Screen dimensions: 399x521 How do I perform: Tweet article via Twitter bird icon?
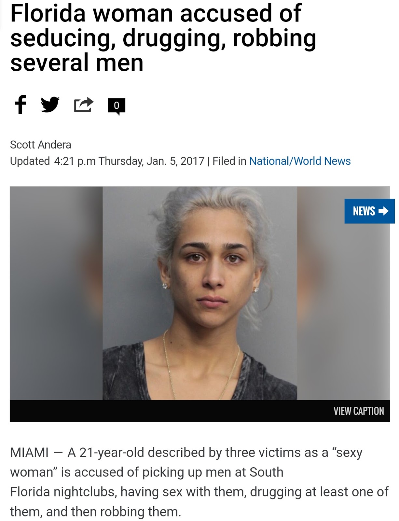pyautogui.click(x=50, y=105)
